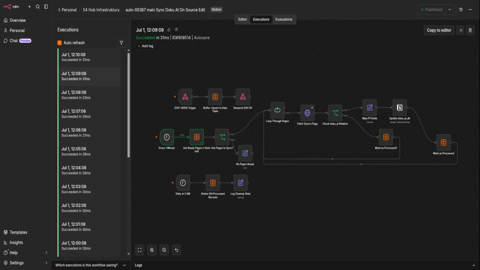Open the execution history clock icon

tap(461, 9)
